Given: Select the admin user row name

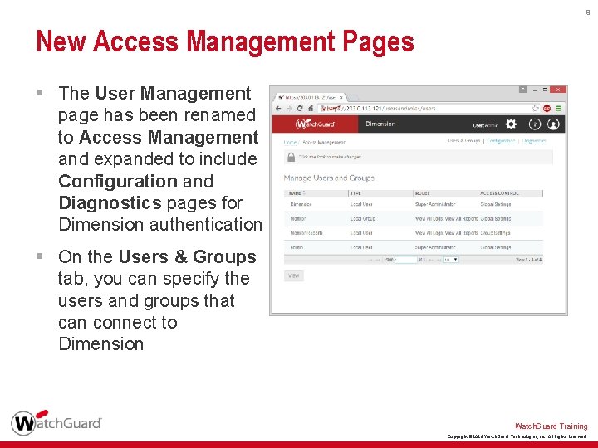Looking at the screenshot, I should pyautogui.click(x=297, y=247).
